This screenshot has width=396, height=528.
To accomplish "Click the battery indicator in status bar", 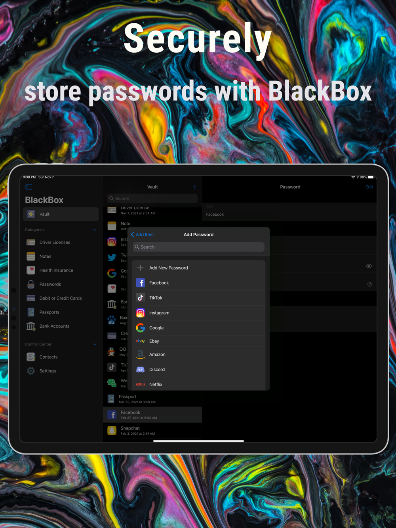I will [x=371, y=177].
